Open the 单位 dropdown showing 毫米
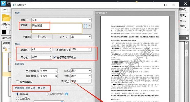190x102 pixels. (x=81, y=81)
